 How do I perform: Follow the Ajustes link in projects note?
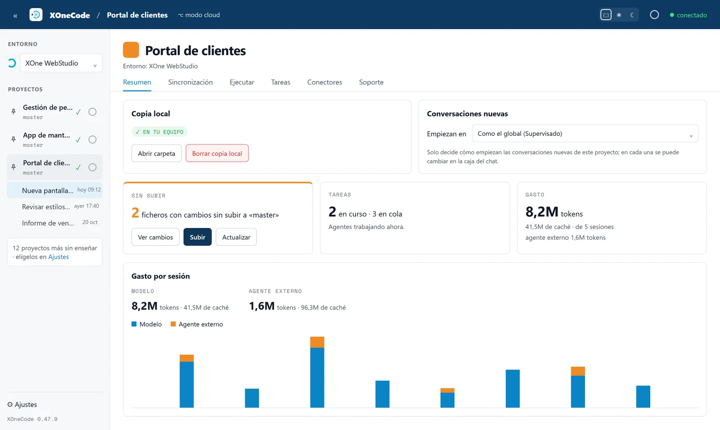pos(58,257)
